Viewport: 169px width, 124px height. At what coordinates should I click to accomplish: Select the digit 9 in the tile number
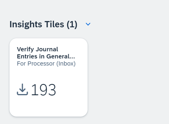point(44,90)
